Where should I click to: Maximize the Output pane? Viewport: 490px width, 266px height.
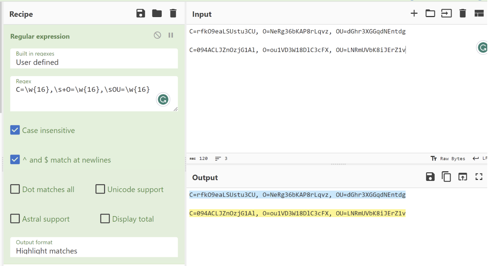tap(479, 177)
